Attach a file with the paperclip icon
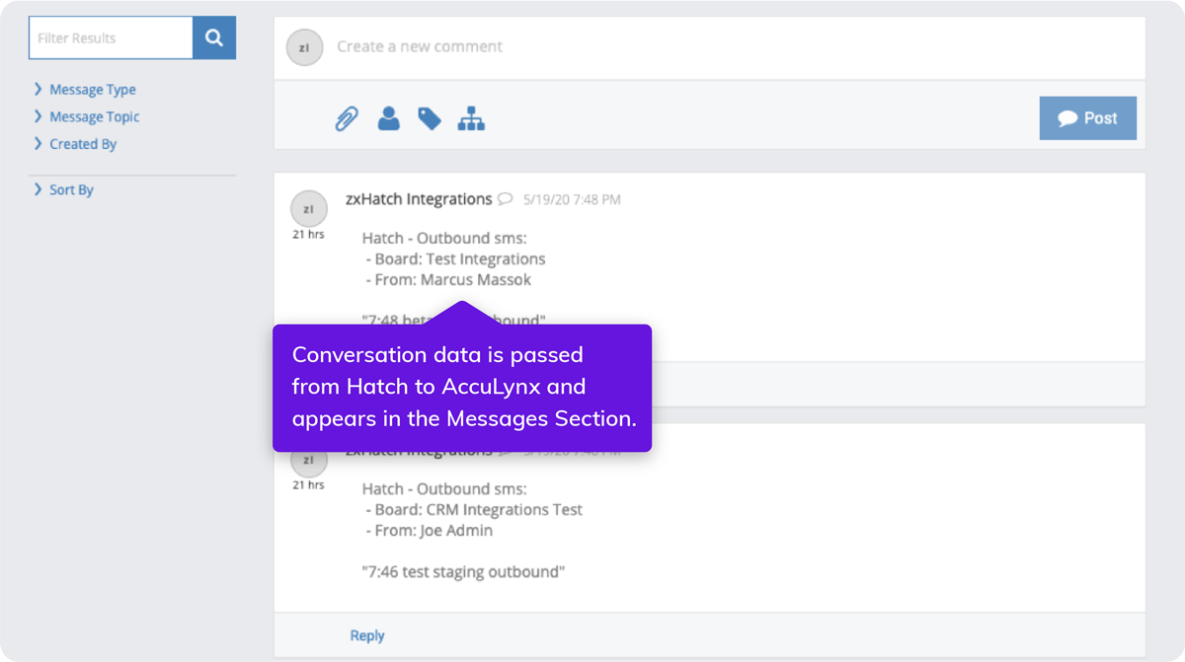 347,119
